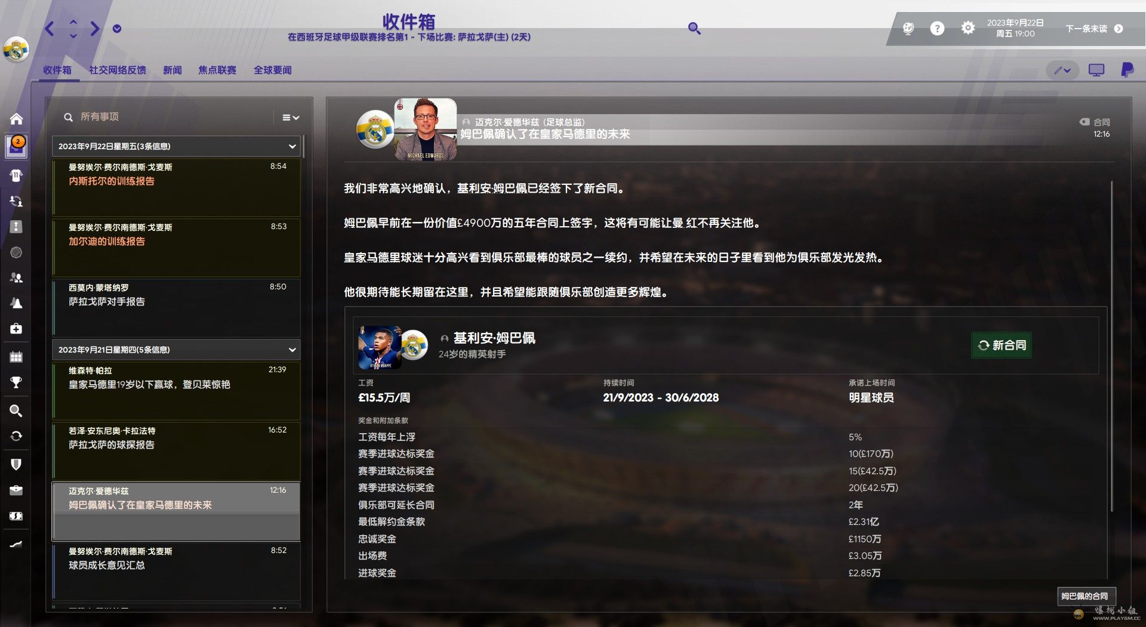Open the help question mark icon
1146x627 pixels.
point(937,28)
